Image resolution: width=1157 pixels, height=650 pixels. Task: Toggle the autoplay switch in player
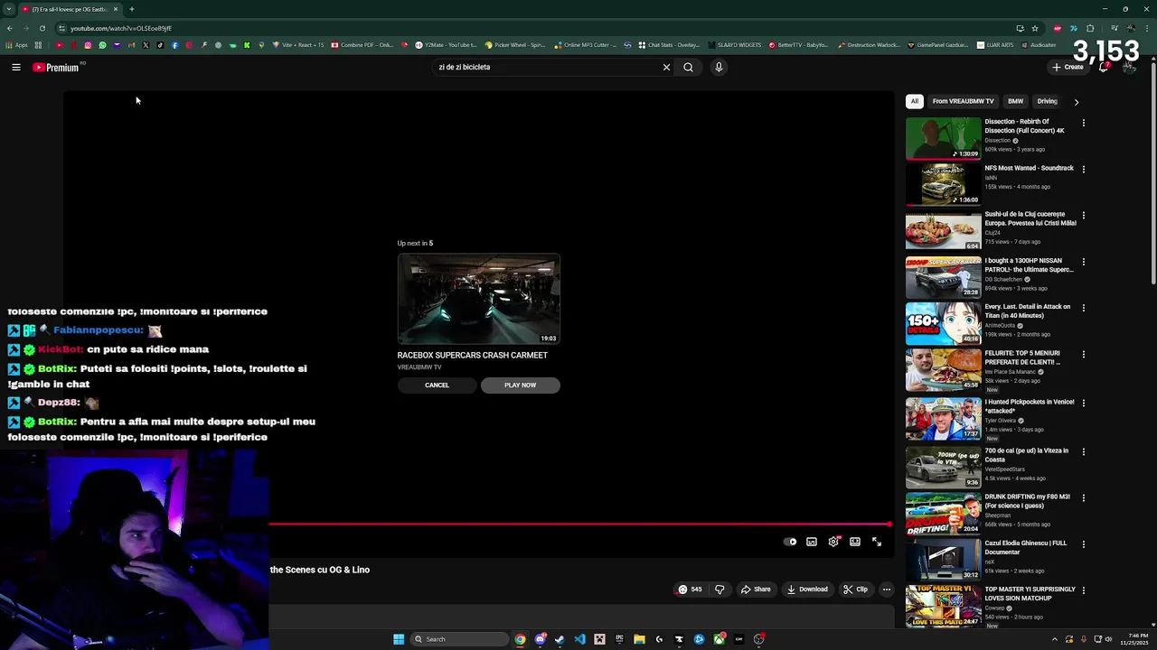790,542
